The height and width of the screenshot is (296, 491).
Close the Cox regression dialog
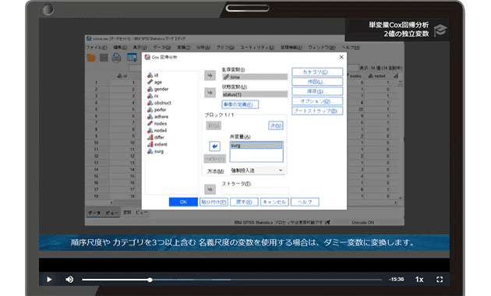click(341, 57)
